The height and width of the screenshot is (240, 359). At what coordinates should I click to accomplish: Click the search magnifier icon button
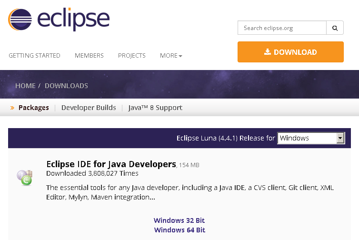[x=335, y=28]
